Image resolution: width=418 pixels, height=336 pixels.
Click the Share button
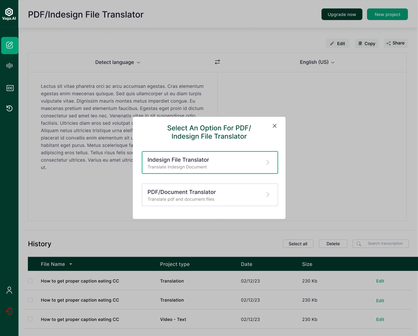tap(396, 43)
